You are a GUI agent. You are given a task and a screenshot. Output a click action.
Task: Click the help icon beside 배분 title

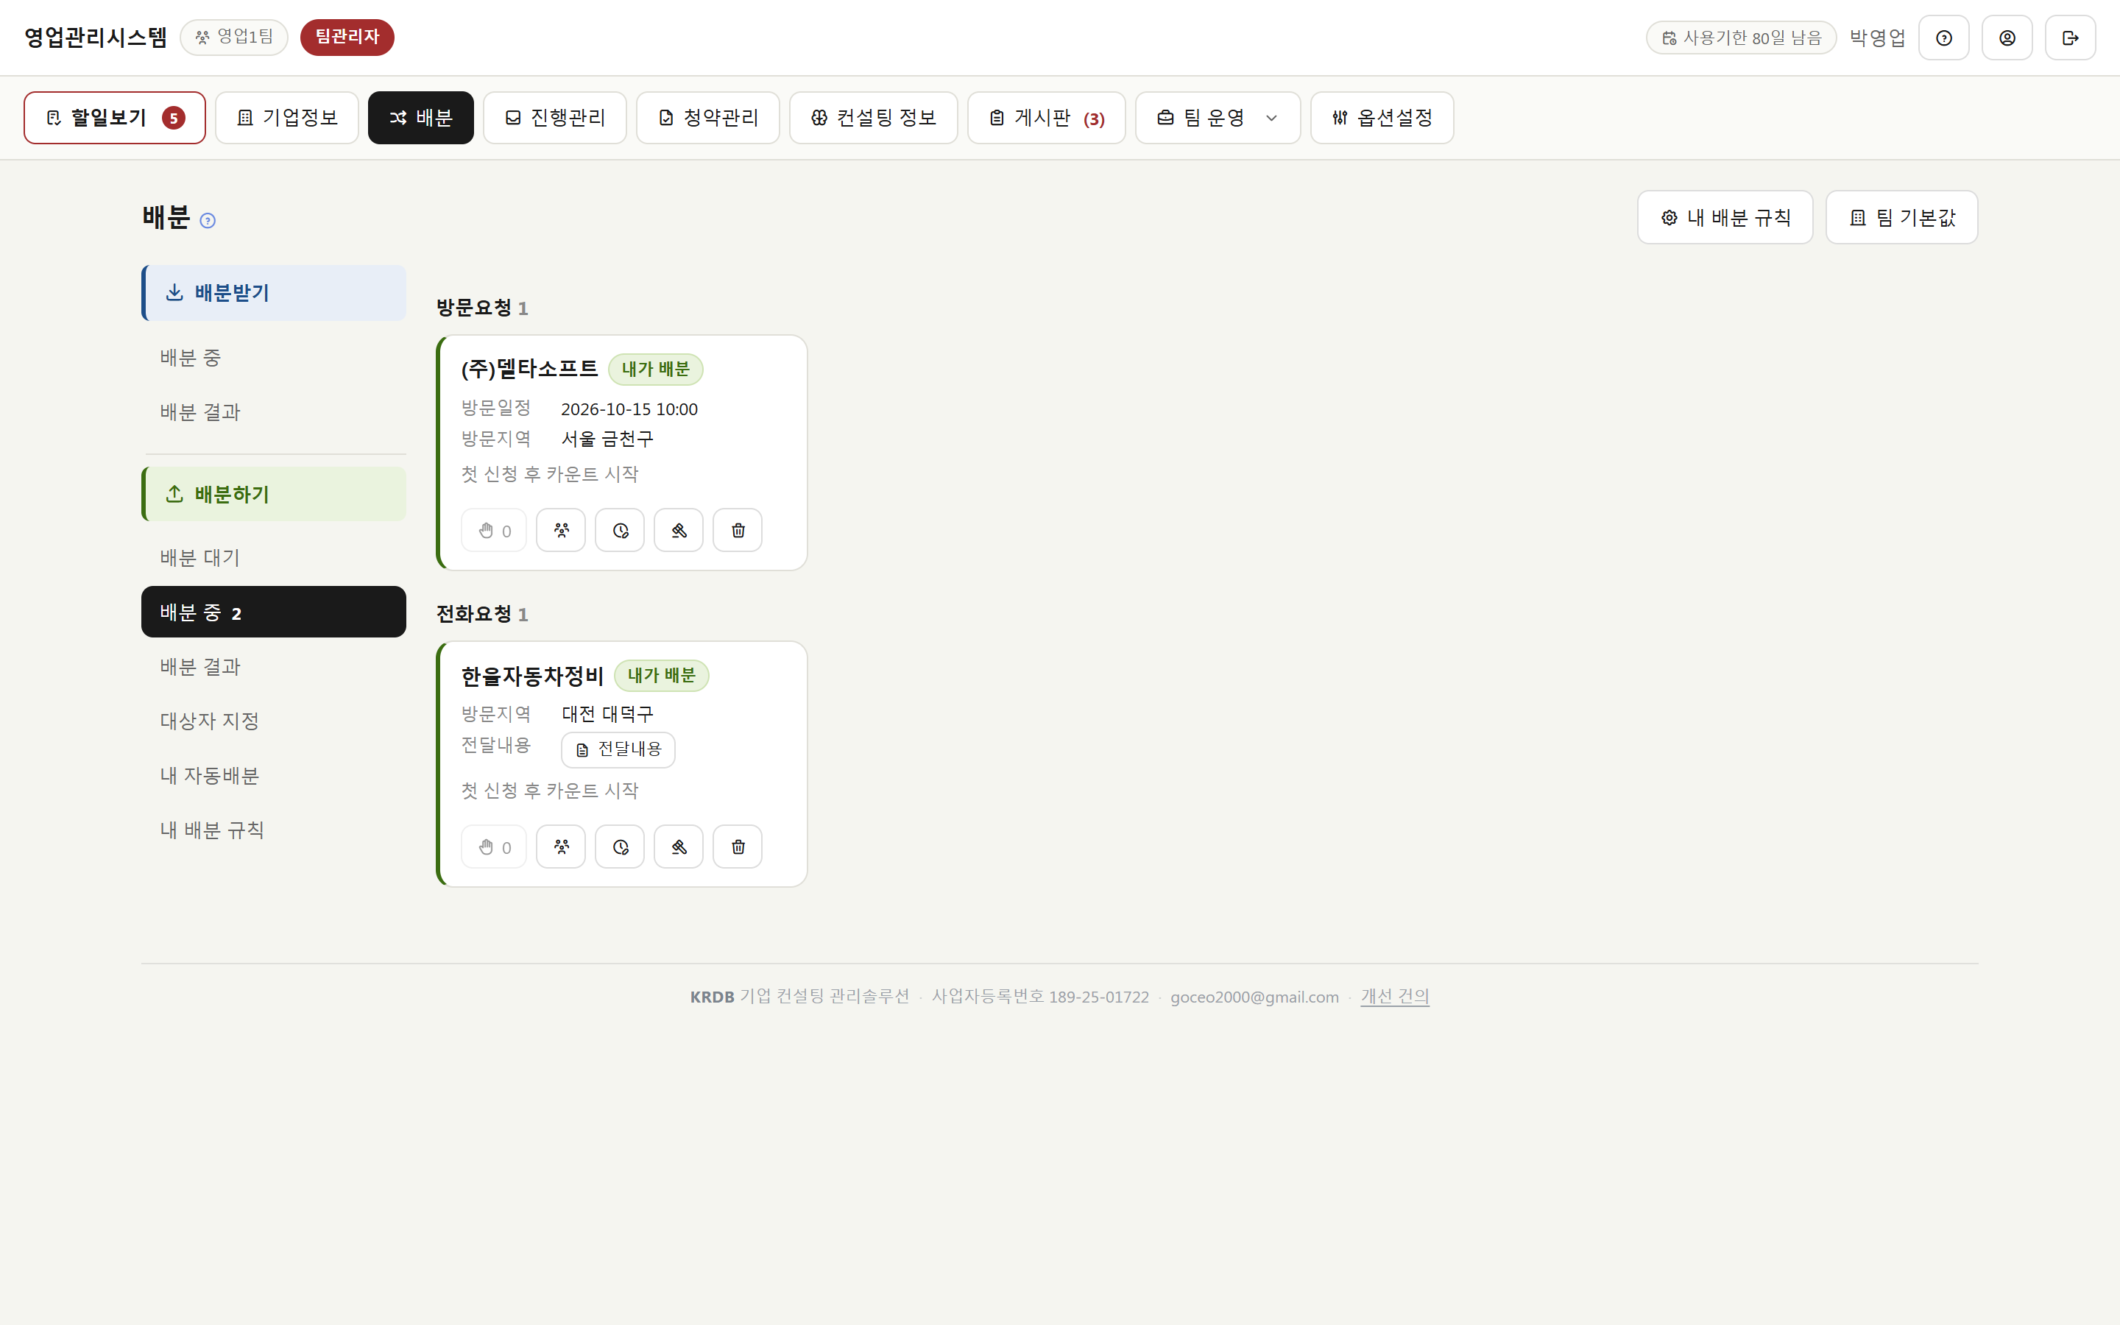click(208, 221)
